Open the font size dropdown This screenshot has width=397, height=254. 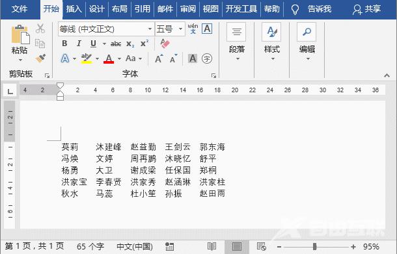point(180,29)
